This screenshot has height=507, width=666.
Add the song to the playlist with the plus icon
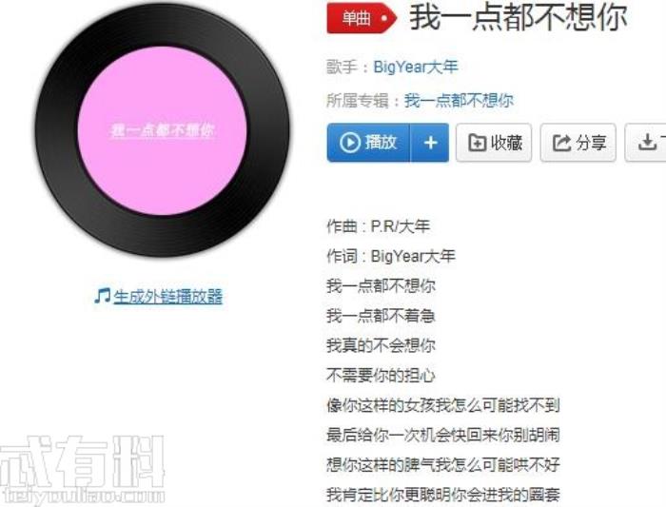coord(430,143)
